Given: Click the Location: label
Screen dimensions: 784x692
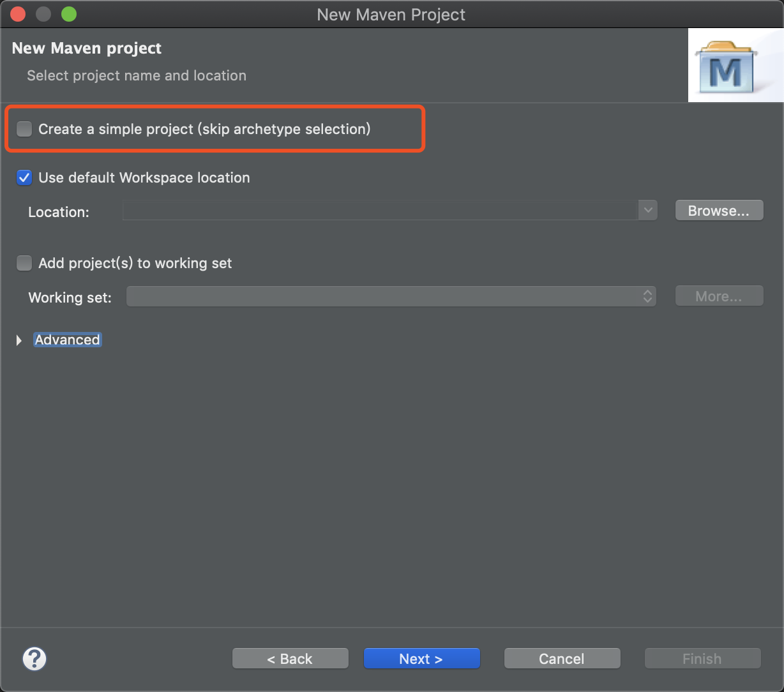Looking at the screenshot, I should (59, 212).
